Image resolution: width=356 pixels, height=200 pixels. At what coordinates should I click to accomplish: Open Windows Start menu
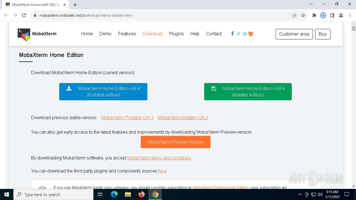click(x=7, y=194)
